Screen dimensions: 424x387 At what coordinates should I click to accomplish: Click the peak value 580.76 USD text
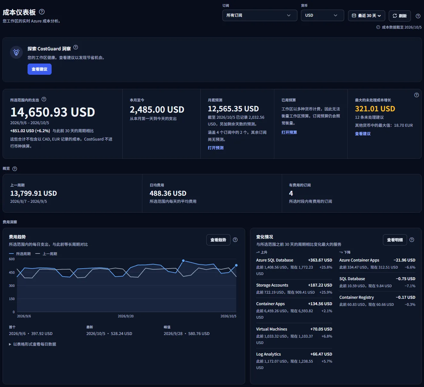[x=199, y=334]
